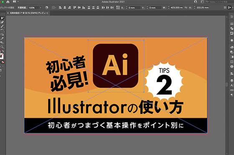Open the Paragraph panel icon in right dock
Image resolution: width=234 pixels, height=155 pixels.
(232, 95)
